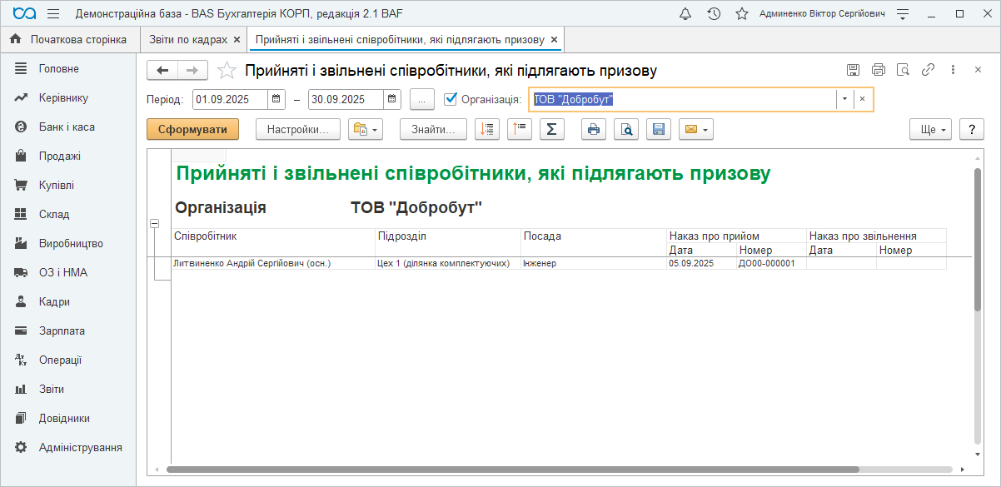Uncheck the Організація filter checkbox
The image size is (1001, 487).
451,99
